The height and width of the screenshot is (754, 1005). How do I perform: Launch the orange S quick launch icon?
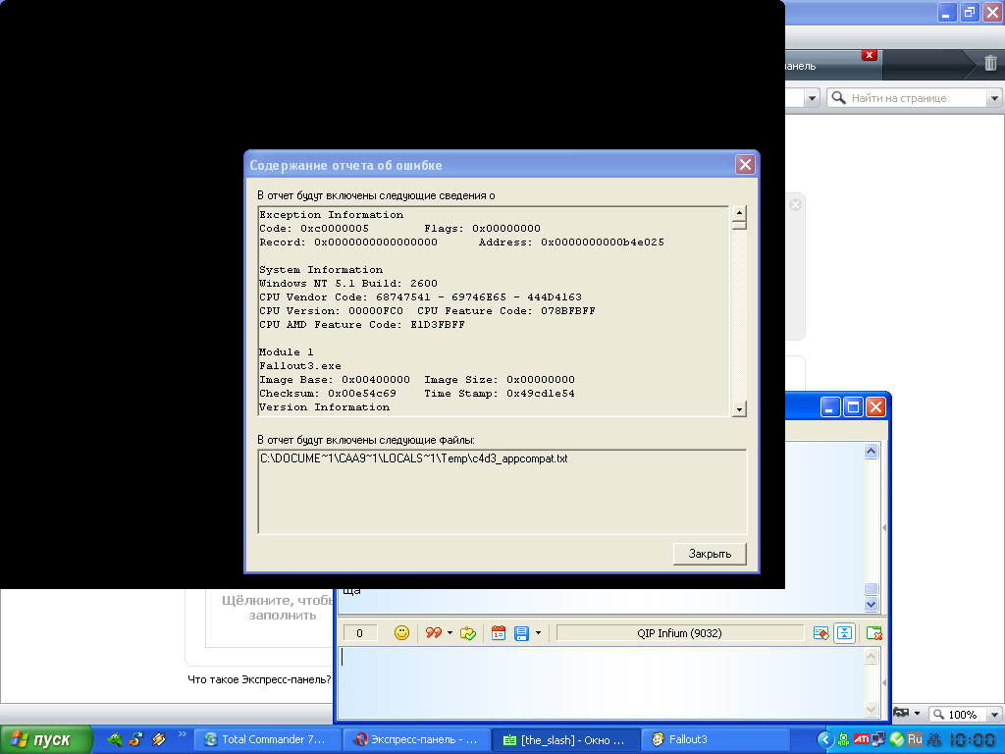coord(135,740)
